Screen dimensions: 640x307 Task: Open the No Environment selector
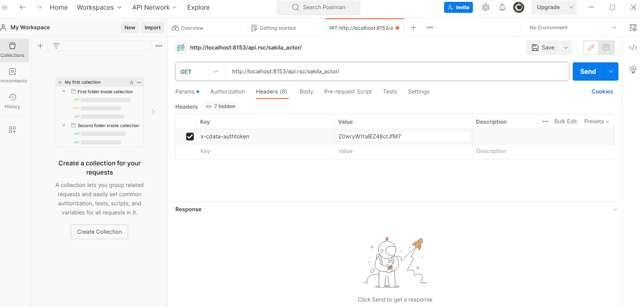point(573,27)
